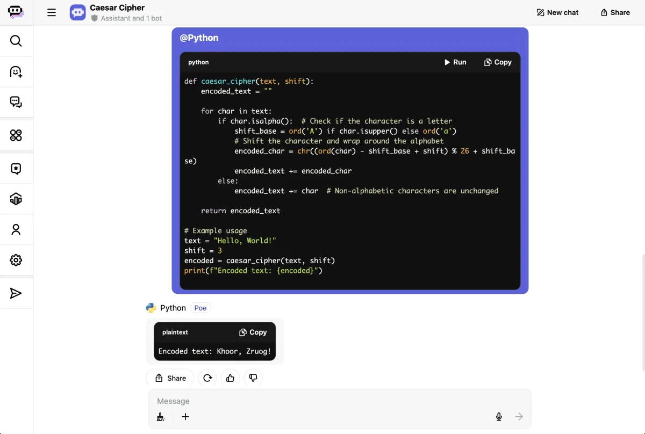The width and height of the screenshot is (645, 434).
Task: Click the starred chat sidebar icon
Action: pyautogui.click(x=16, y=169)
